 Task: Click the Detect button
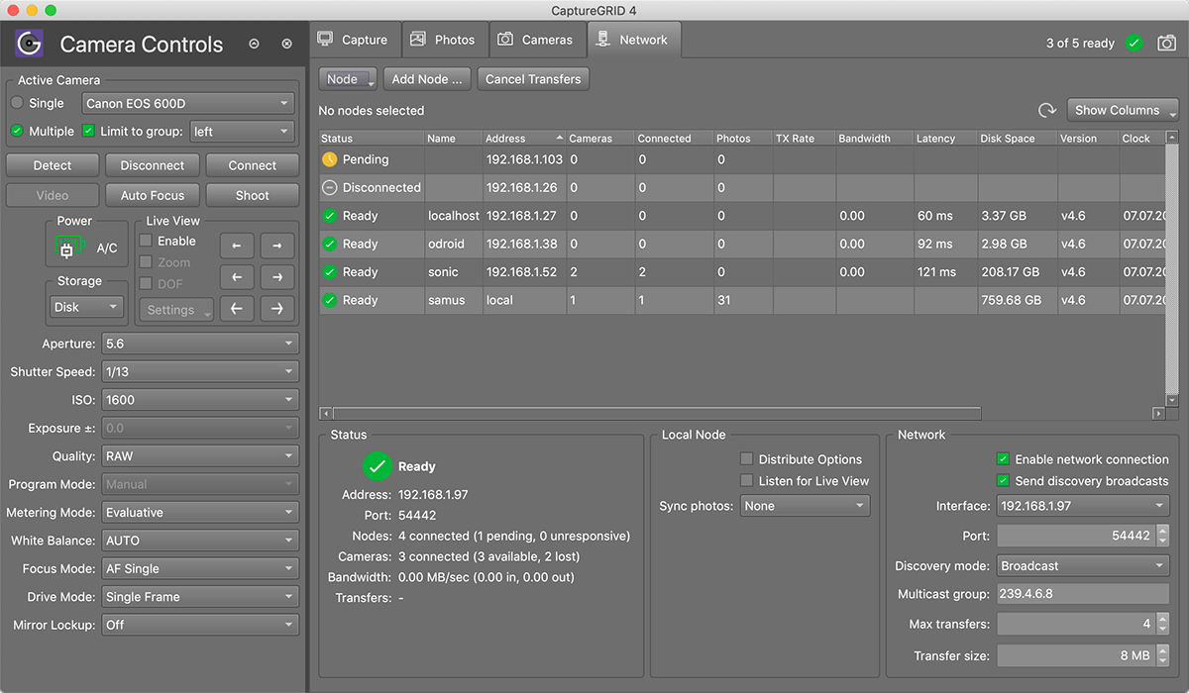coord(53,165)
